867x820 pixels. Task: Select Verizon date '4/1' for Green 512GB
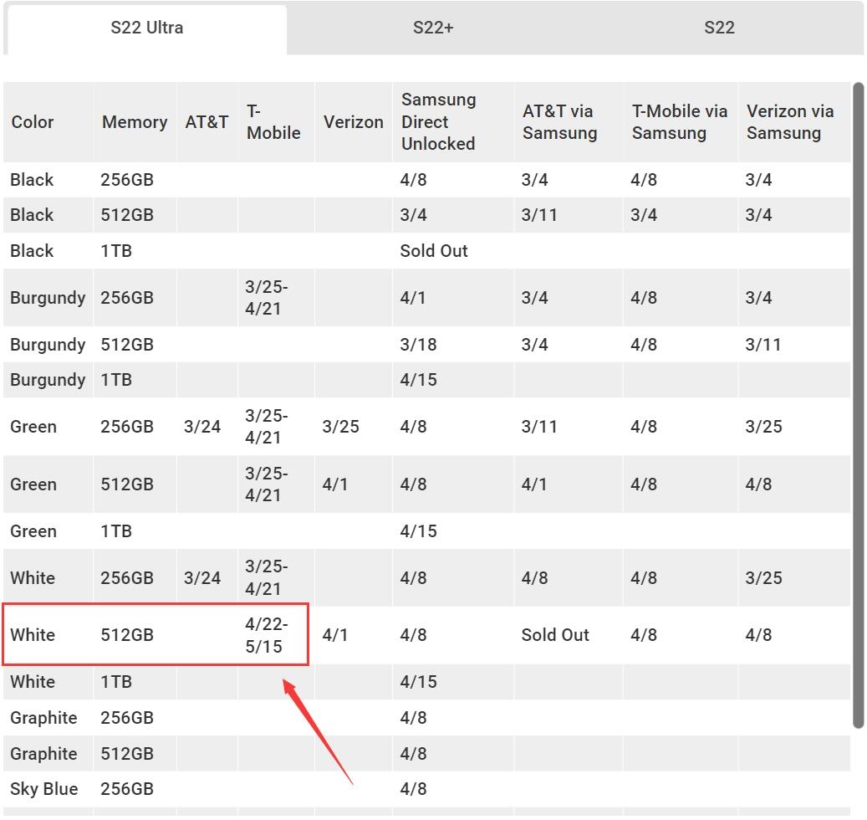[x=335, y=484]
